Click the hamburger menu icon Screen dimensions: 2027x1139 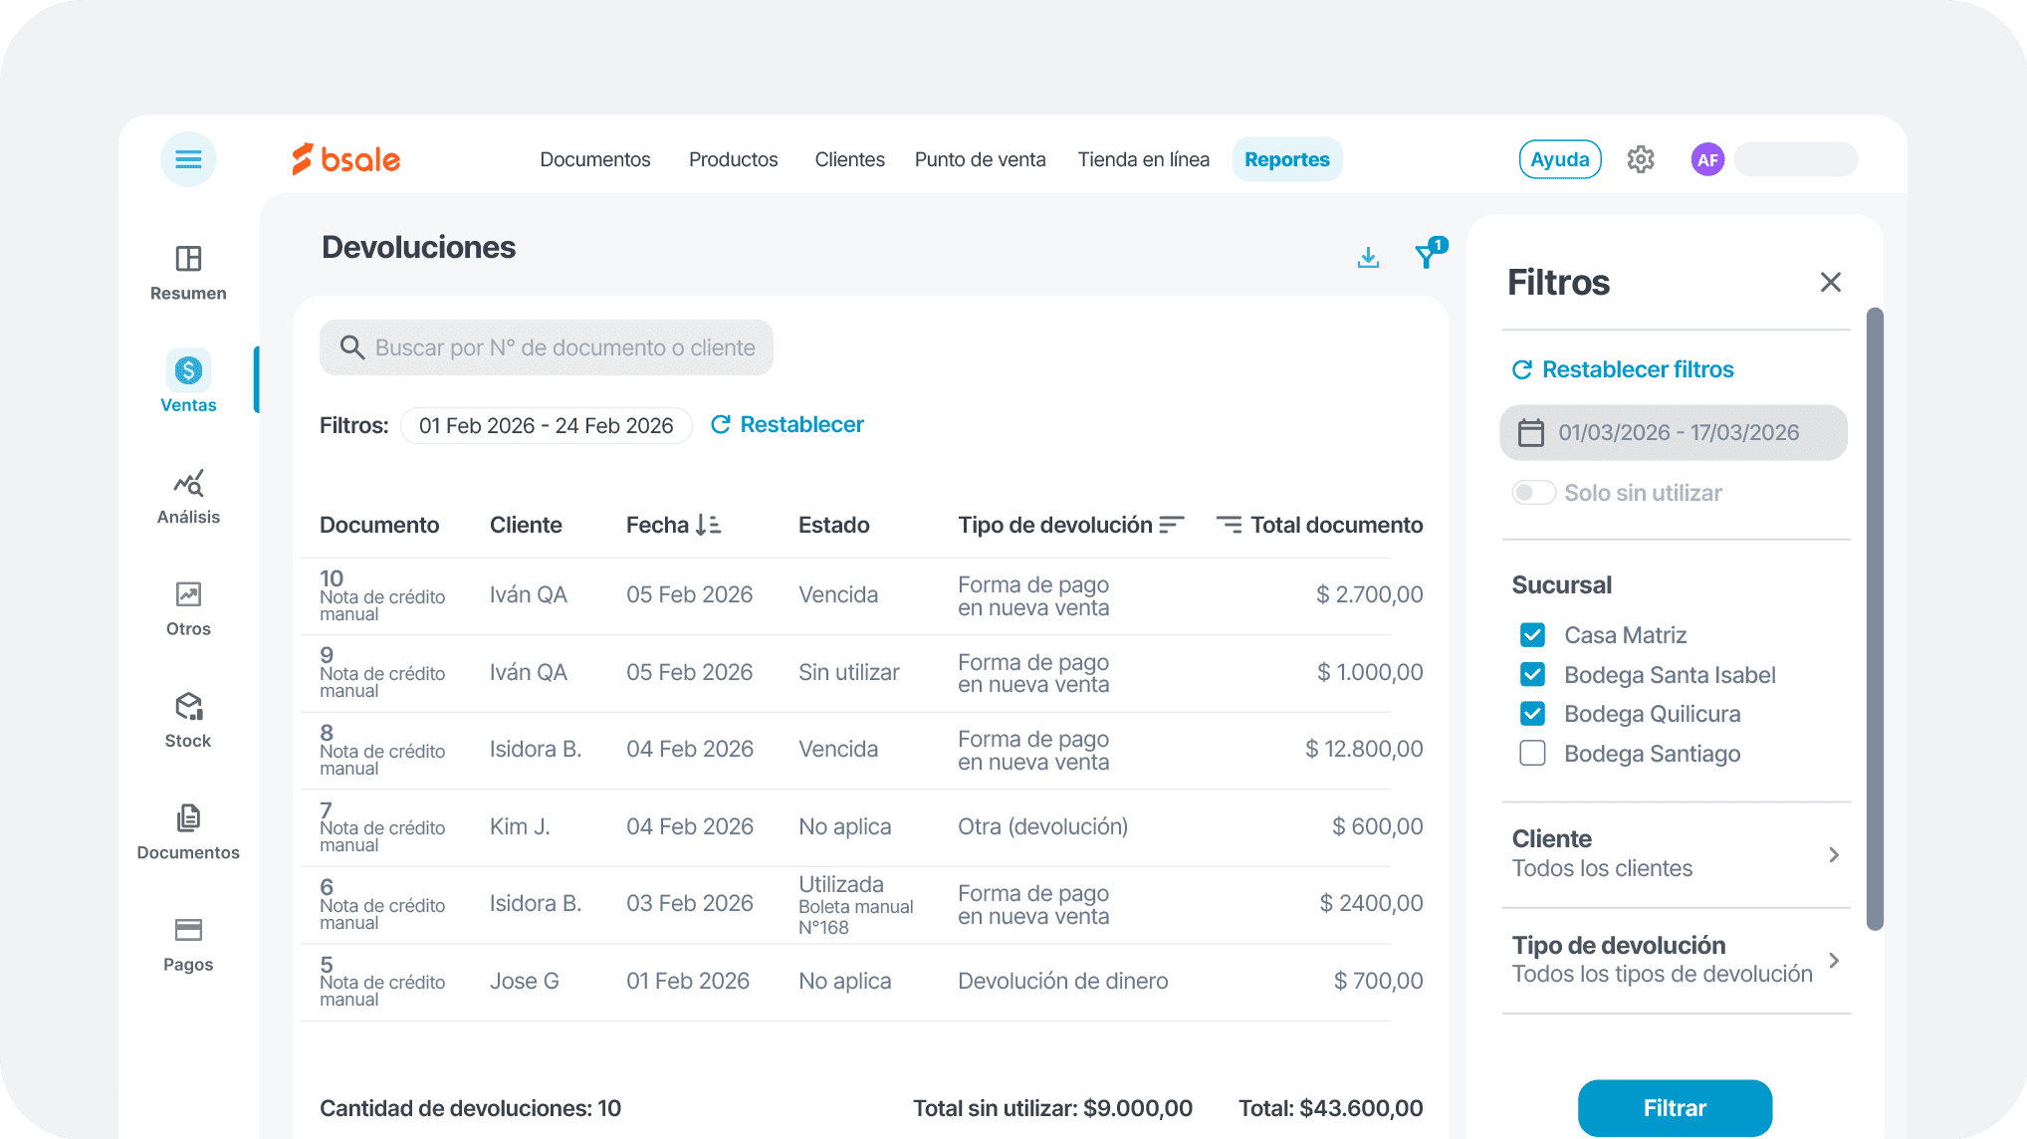[188, 159]
